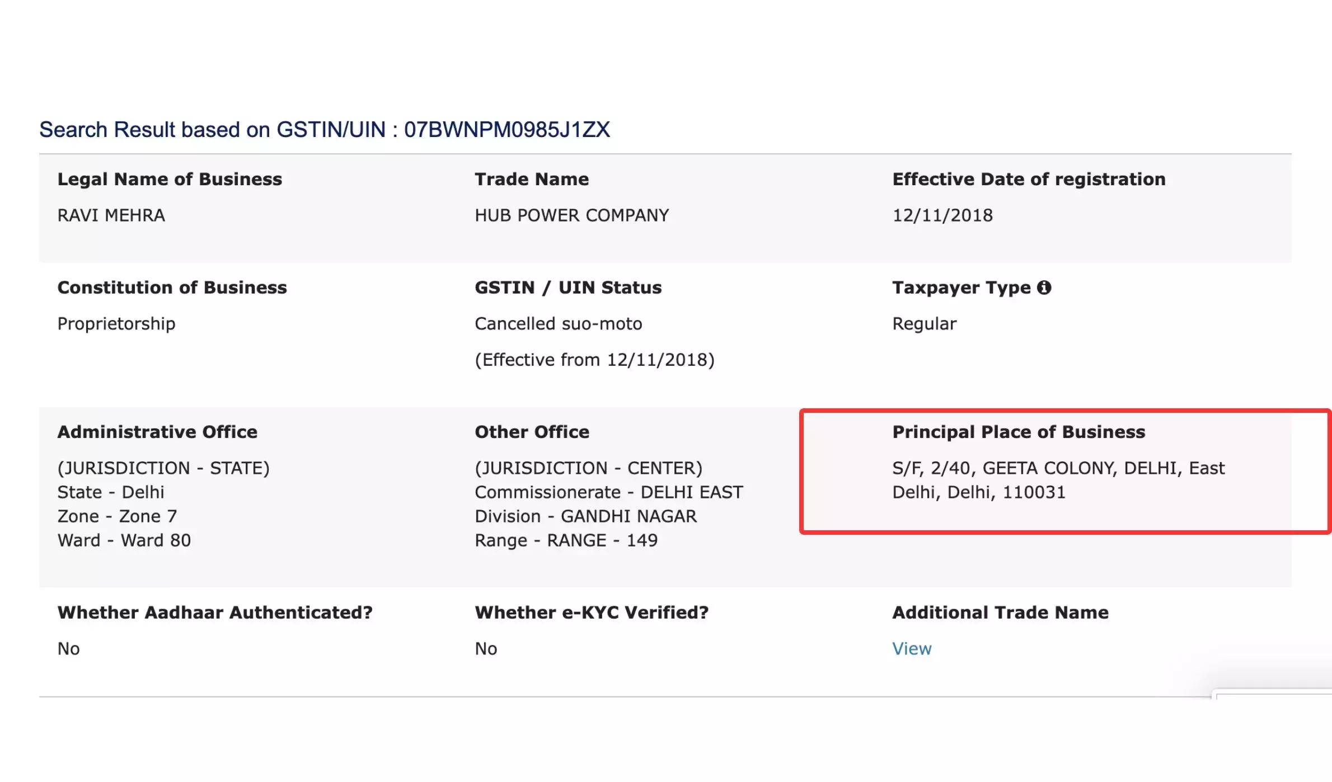Click the Division GANDHI NAGAR line
The image size is (1332, 782).
pyautogui.click(x=585, y=516)
